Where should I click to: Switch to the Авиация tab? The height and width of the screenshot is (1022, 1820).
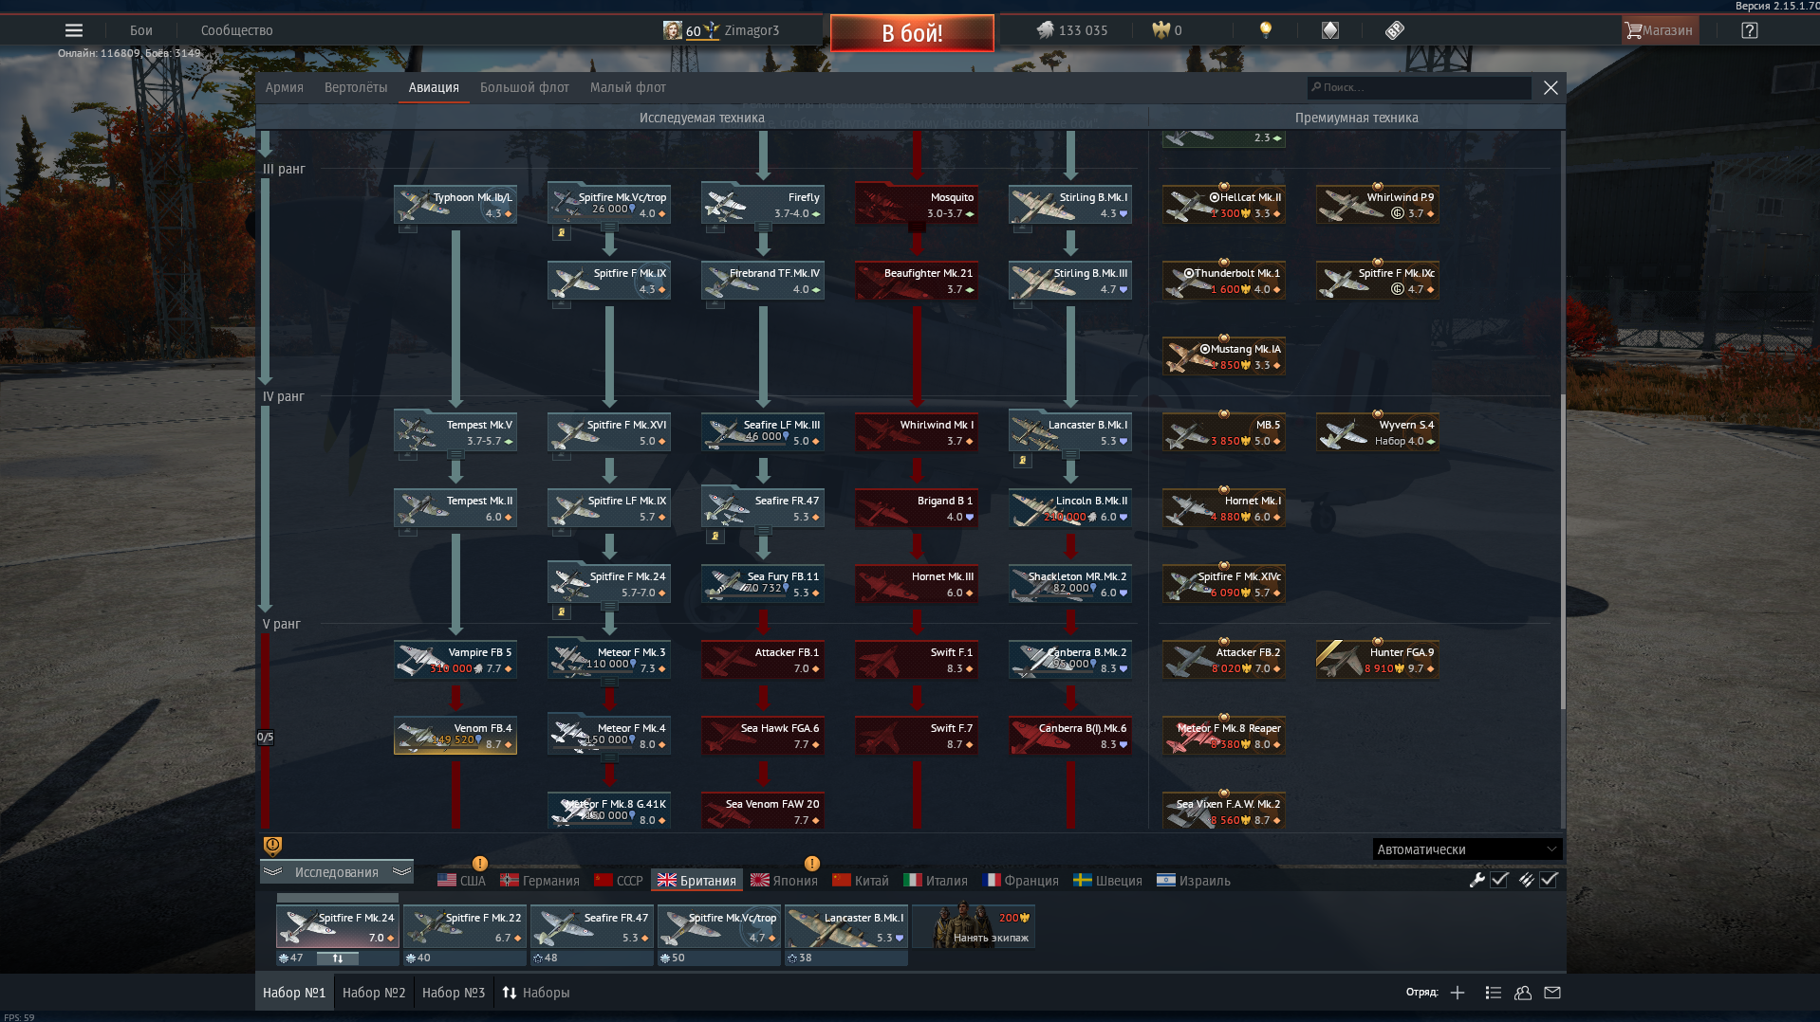tap(434, 87)
